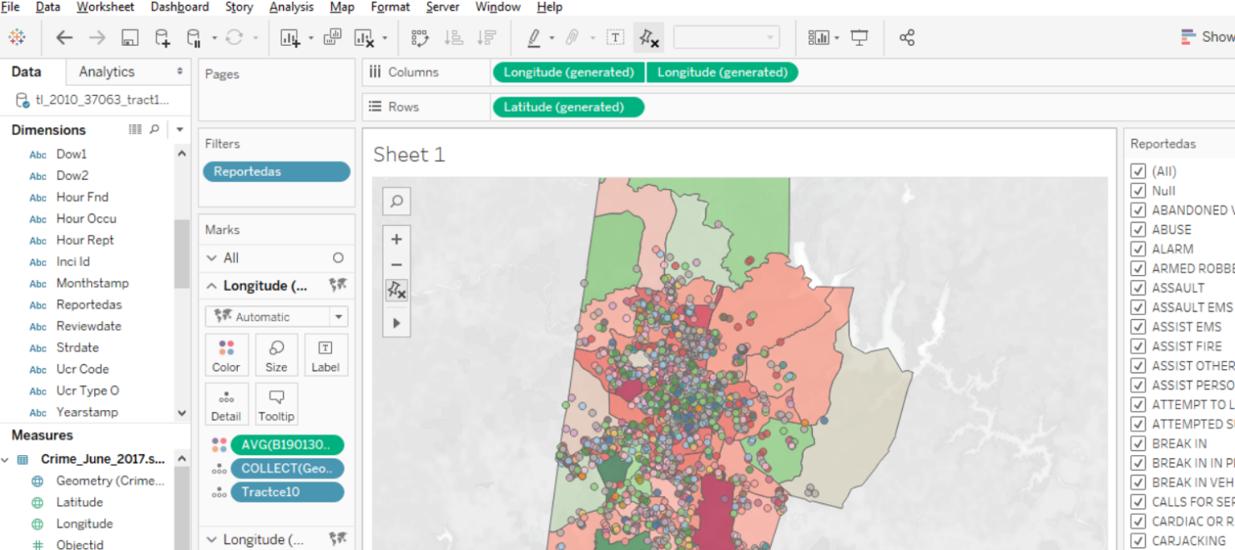
Task: Select the map search magnifier icon
Action: [396, 201]
